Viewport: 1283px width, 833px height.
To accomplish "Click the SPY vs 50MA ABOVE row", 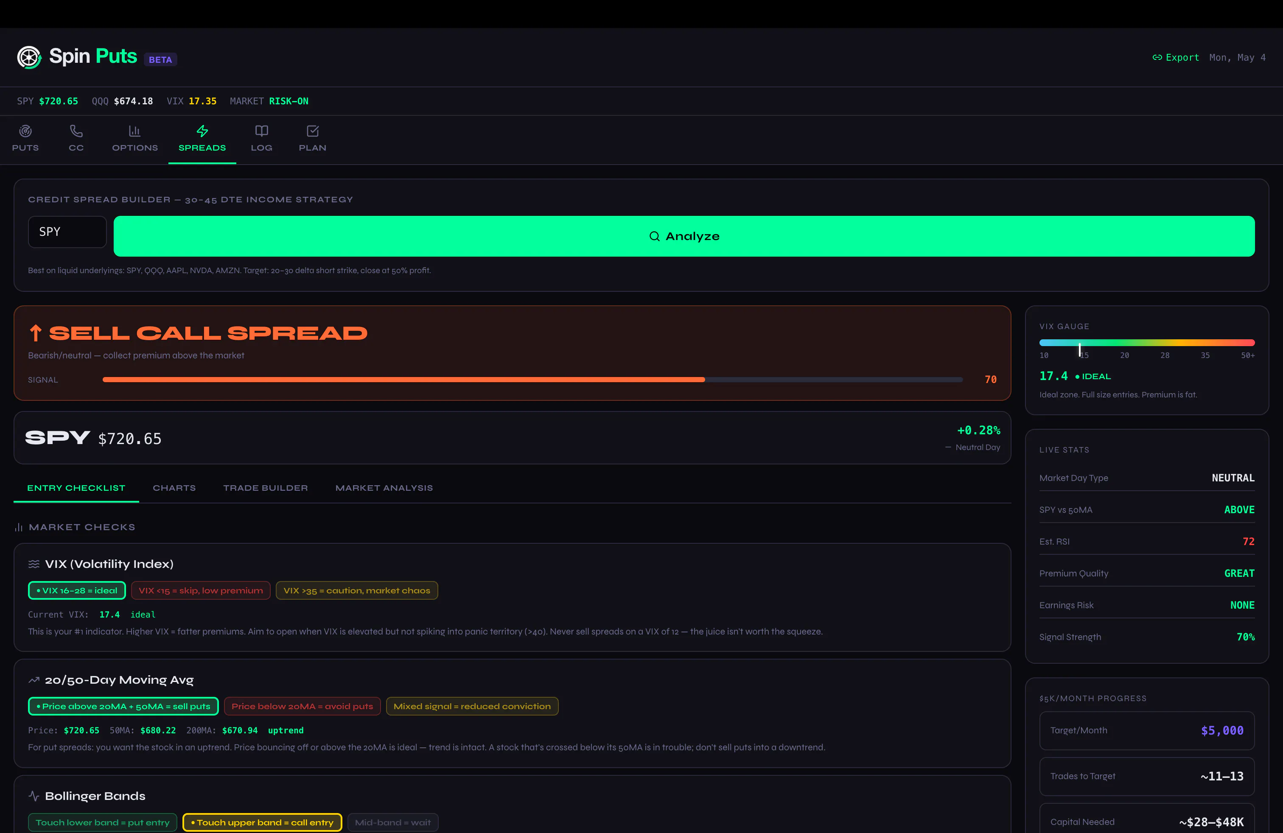I will (1147, 510).
